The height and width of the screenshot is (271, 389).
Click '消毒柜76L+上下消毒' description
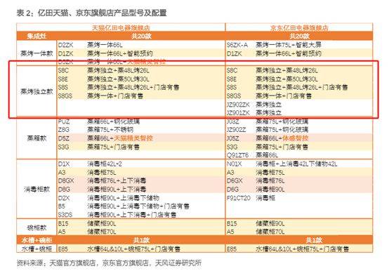coord(117,180)
